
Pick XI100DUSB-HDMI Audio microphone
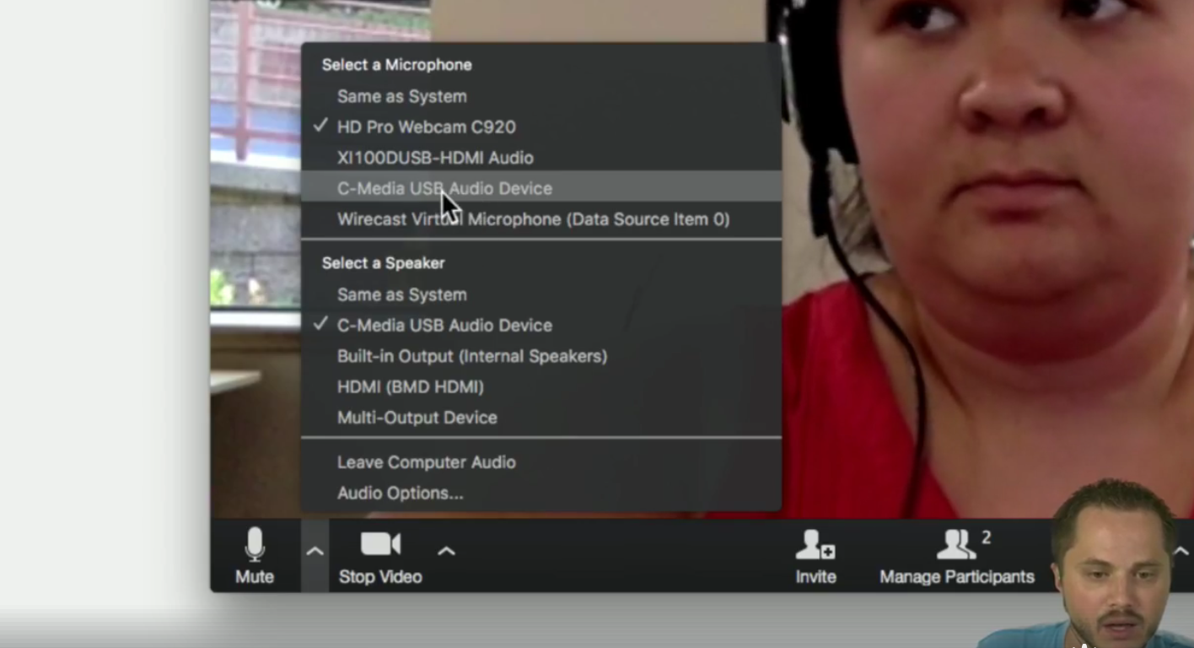435,158
